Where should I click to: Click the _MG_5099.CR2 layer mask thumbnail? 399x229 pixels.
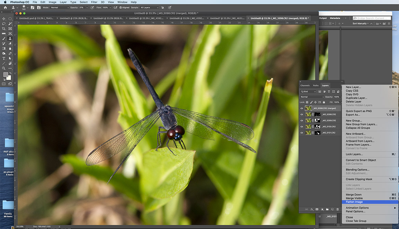click(x=317, y=121)
